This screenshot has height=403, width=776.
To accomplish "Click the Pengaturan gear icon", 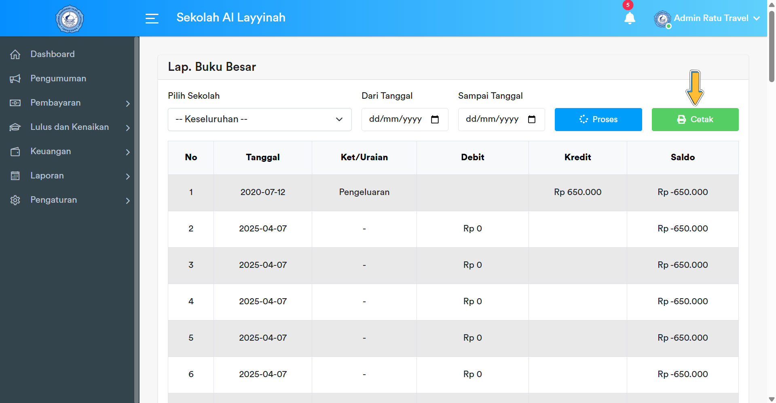I will click(15, 200).
